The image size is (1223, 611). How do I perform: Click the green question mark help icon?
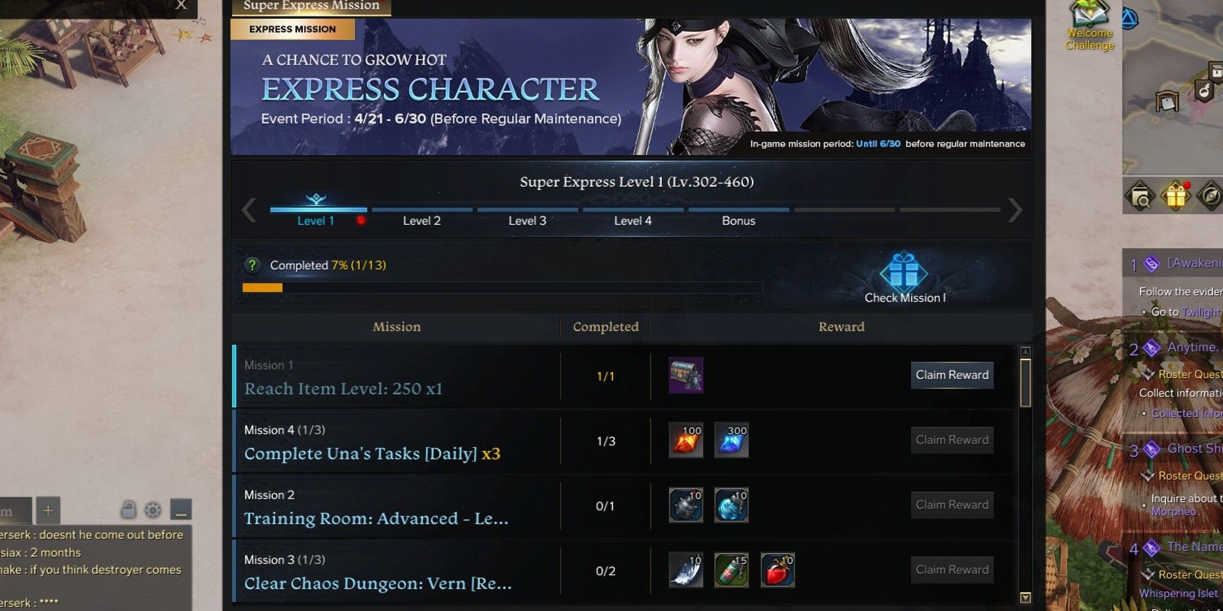252,265
